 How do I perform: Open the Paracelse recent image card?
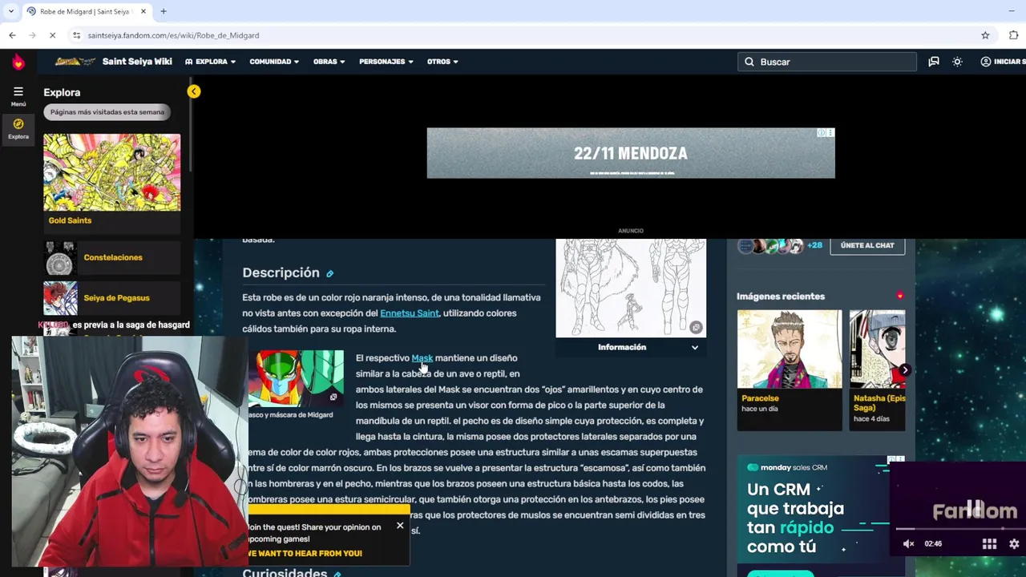tap(790, 369)
